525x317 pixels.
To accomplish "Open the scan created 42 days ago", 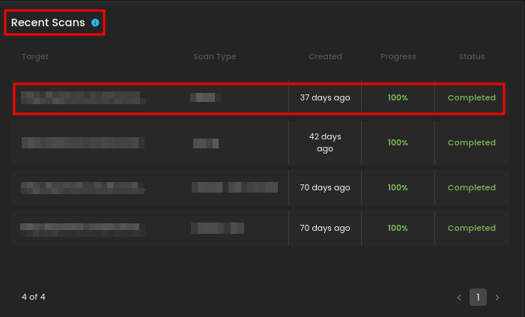I will coord(325,142).
